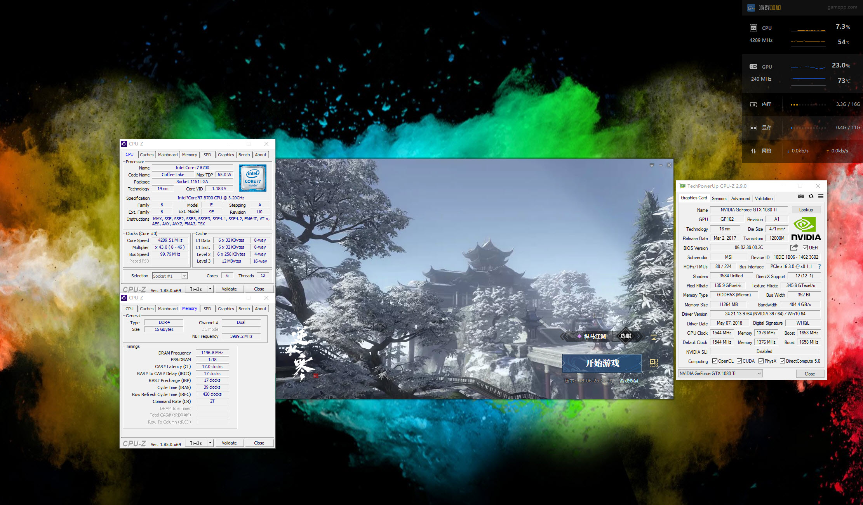863x505 pixels.
Task: Click the GPU-Z refresh icon
Action: pyautogui.click(x=811, y=196)
